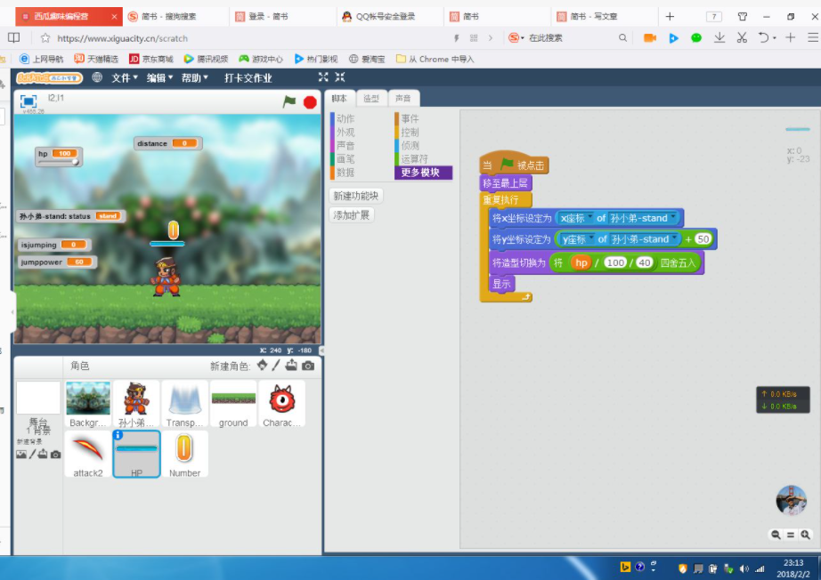Click the 添加扩展 button
The width and height of the screenshot is (821, 580).
coord(352,215)
